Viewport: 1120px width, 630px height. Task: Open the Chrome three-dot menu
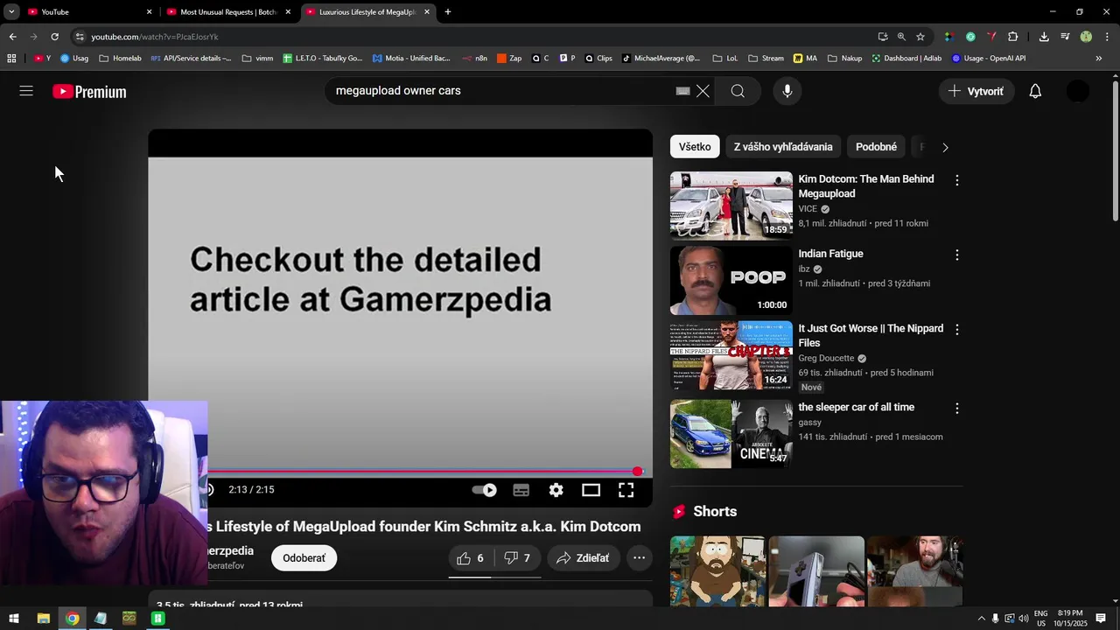tap(1107, 37)
